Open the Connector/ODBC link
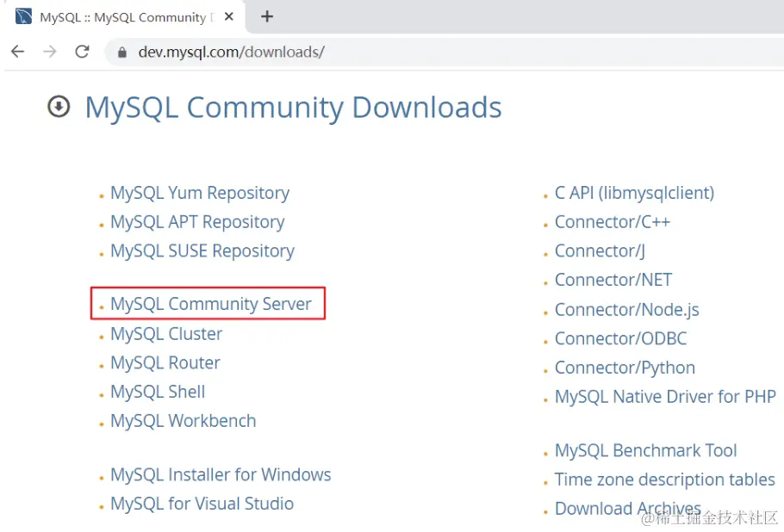The width and height of the screenshot is (784, 532). (620, 338)
